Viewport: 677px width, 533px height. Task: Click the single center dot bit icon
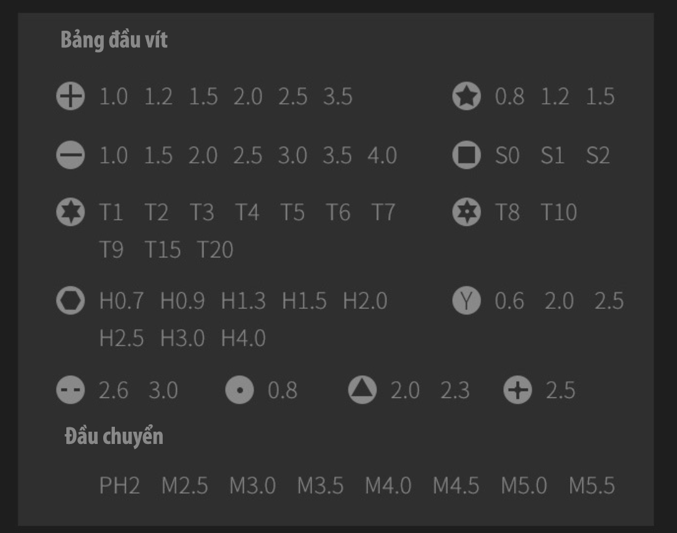pos(240,390)
